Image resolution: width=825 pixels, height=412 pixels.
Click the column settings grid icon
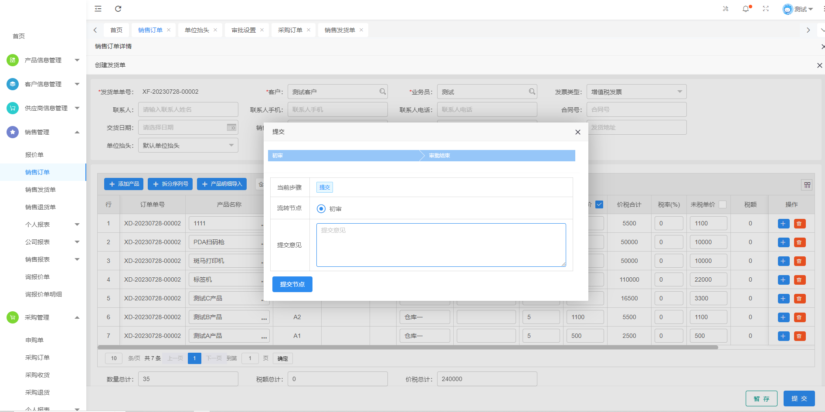pos(807,185)
